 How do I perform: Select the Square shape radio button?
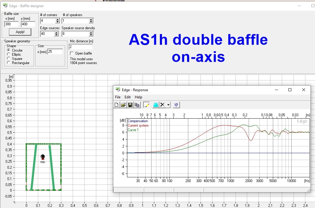[x=8, y=58]
